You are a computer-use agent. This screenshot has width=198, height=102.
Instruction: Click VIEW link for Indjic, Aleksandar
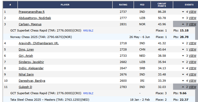point(193,68)
